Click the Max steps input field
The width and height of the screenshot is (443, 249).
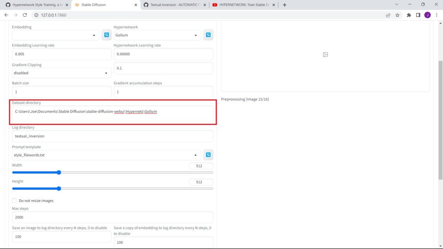coord(112,217)
